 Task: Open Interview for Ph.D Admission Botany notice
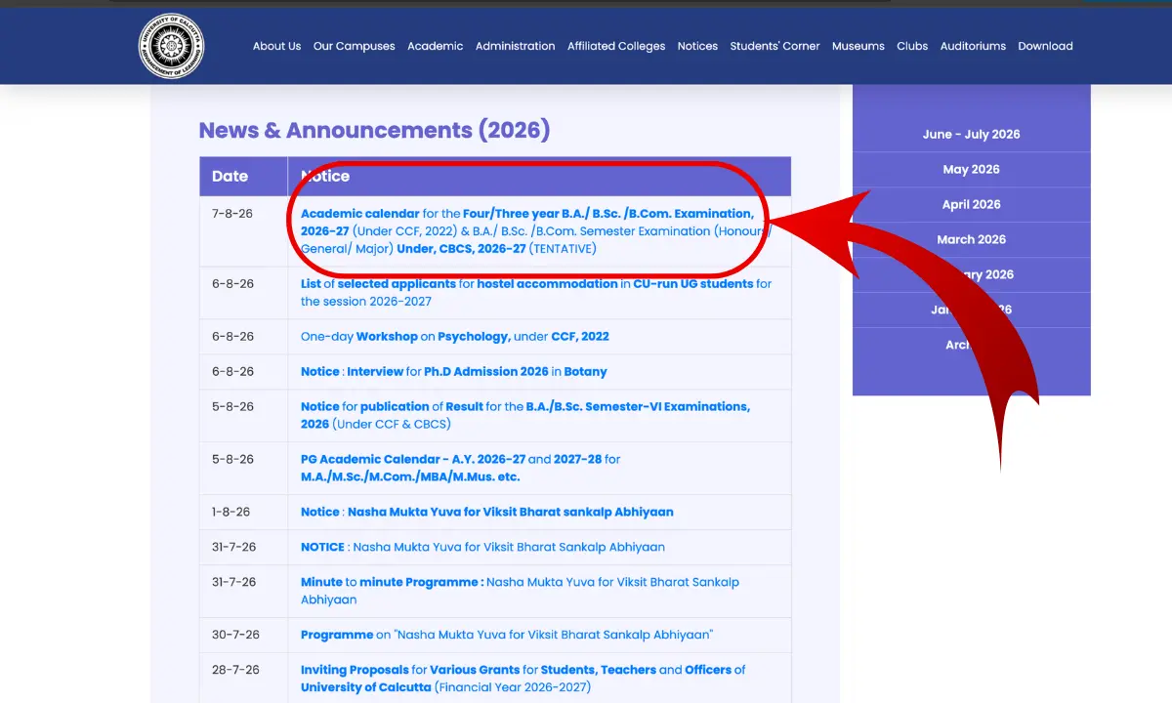pos(454,372)
